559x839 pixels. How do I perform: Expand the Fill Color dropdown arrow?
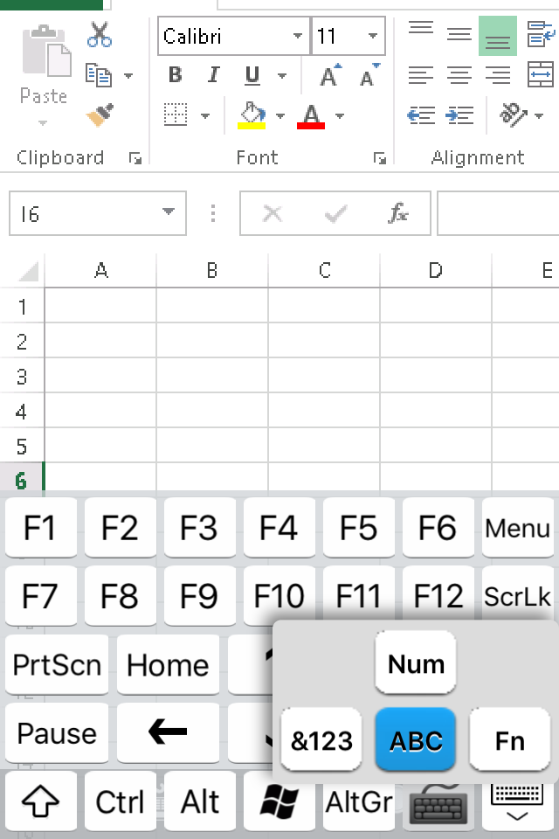click(280, 114)
